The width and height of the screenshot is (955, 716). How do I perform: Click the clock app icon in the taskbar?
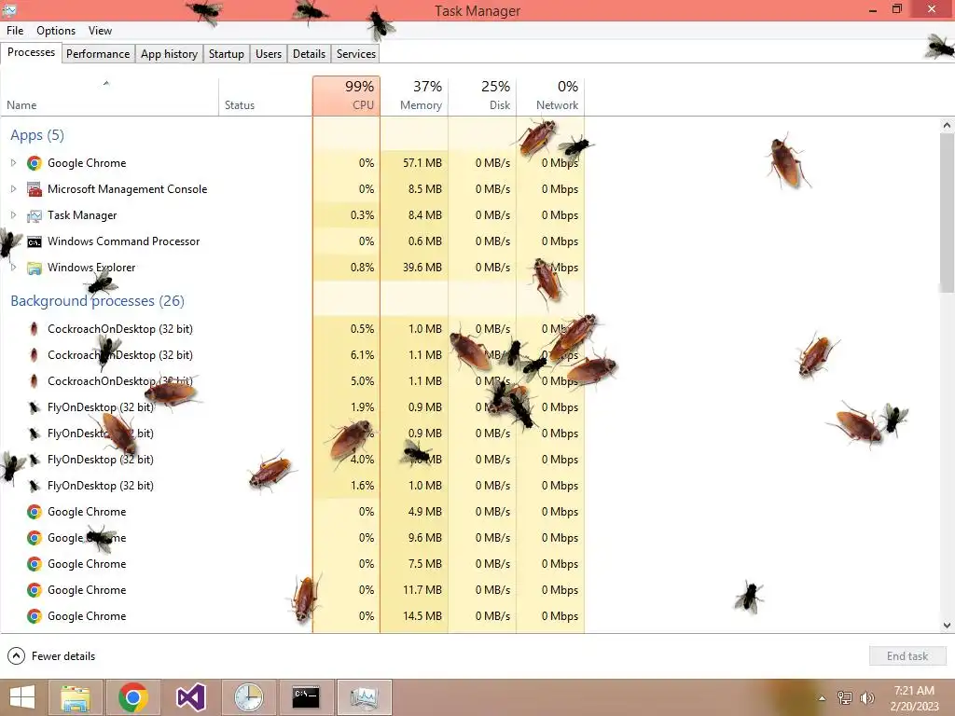click(248, 697)
